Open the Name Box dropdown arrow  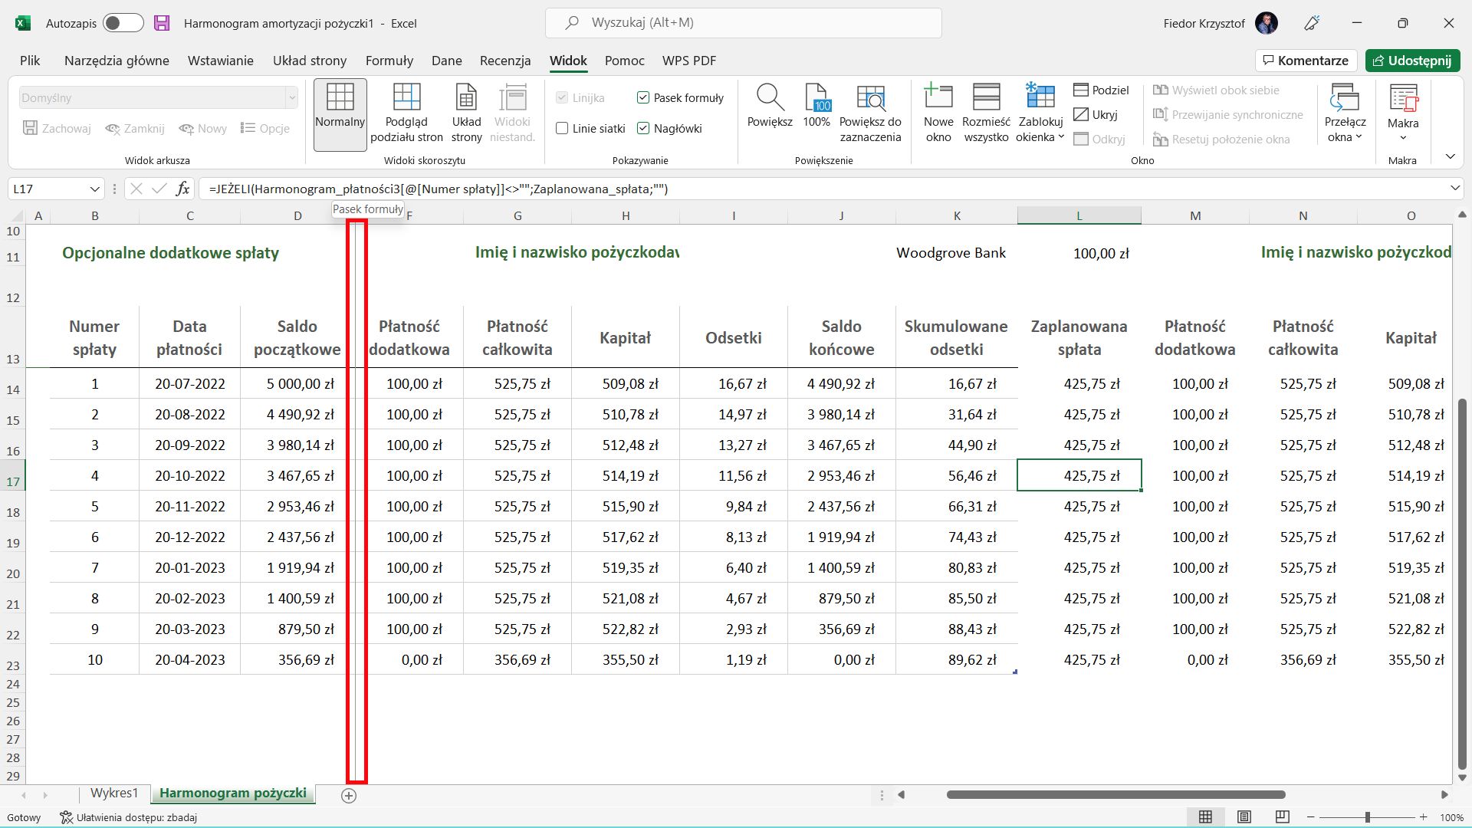(94, 189)
